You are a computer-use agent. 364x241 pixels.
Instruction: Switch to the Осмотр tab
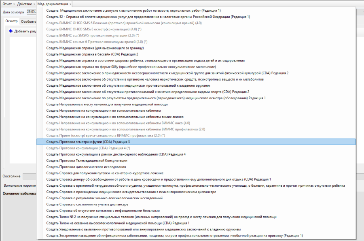11,21
